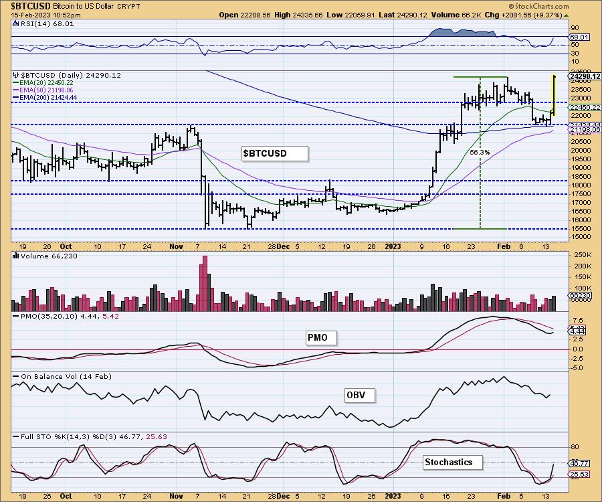This screenshot has height=502, width=602.
Task: Click the histogram icon before the Volume 66,230 label
Action: (x=16, y=256)
